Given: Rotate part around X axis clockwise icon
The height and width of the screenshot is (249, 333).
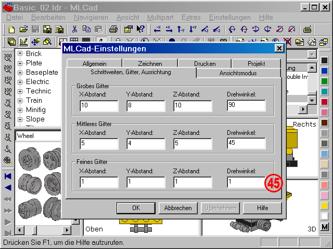Looking at the screenshot, I should pyautogui.click(x=232, y=29).
